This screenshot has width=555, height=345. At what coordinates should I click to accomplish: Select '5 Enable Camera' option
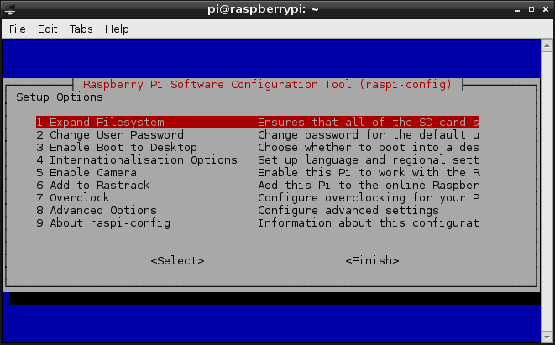coord(86,173)
